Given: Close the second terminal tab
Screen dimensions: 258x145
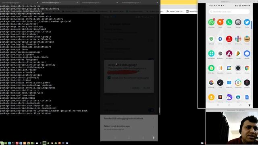Looking at the screenshot, I should [x=77, y=3].
